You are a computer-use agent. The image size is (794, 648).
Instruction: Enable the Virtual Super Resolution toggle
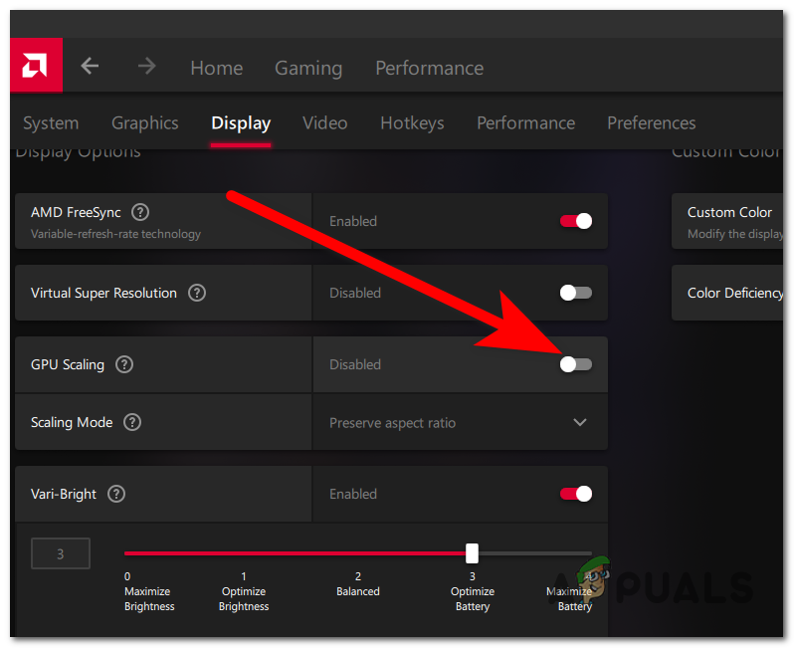point(576,293)
